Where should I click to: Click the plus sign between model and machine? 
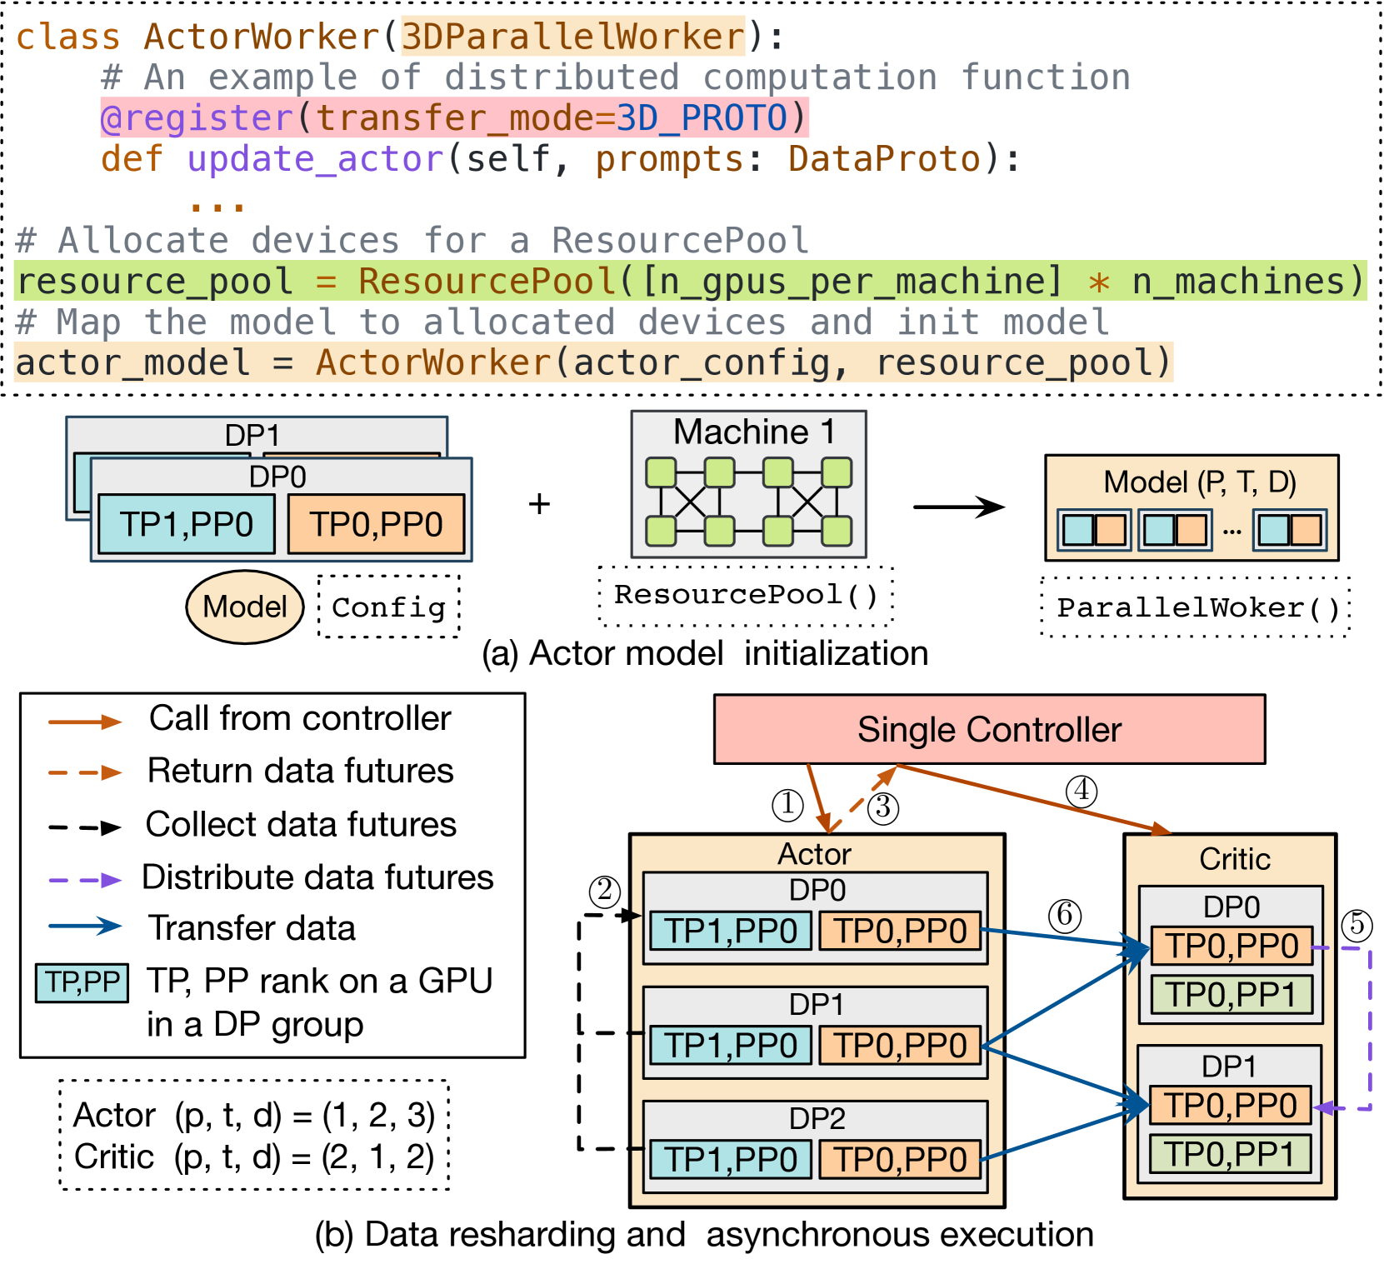[539, 504]
